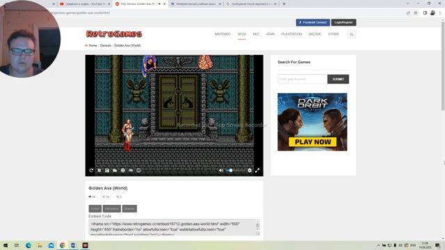
Task: Pause the Golden Axe emulator
Action: click(x=99, y=170)
